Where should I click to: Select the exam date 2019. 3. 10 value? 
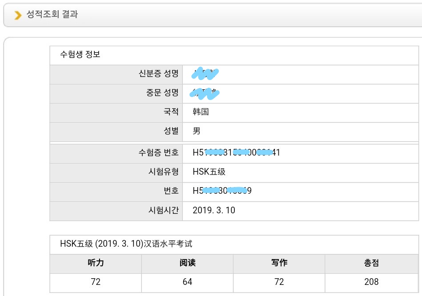[x=214, y=210]
